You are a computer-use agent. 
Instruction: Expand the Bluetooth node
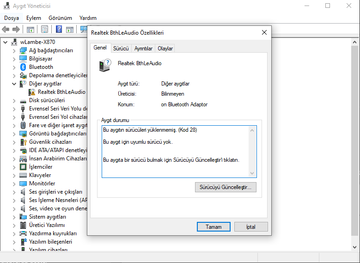(x=14, y=67)
